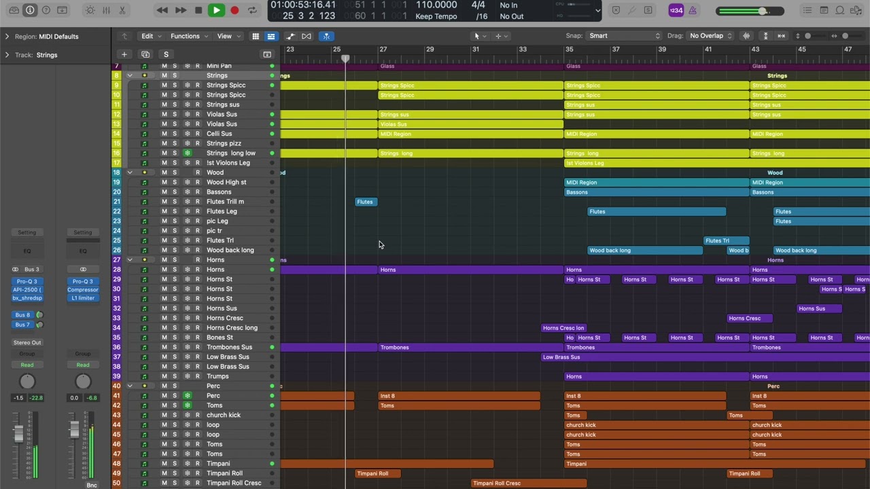Toggle the Replace mode icon
The image size is (870, 489).
(616, 10)
